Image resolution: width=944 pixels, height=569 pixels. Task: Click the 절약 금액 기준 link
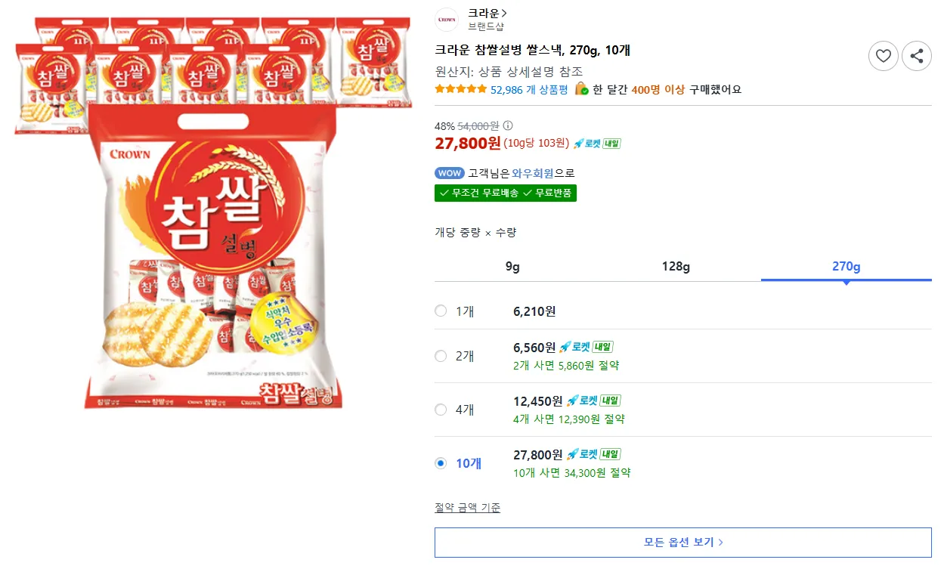[467, 508]
